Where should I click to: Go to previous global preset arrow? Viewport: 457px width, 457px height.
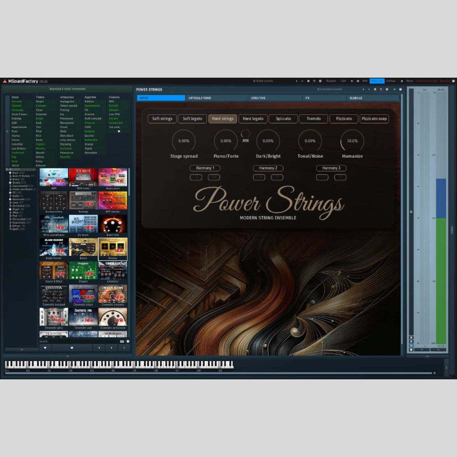(x=297, y=81)
